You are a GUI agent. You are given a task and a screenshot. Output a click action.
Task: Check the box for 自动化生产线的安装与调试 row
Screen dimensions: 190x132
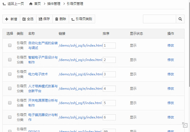[x=10, y=46]
